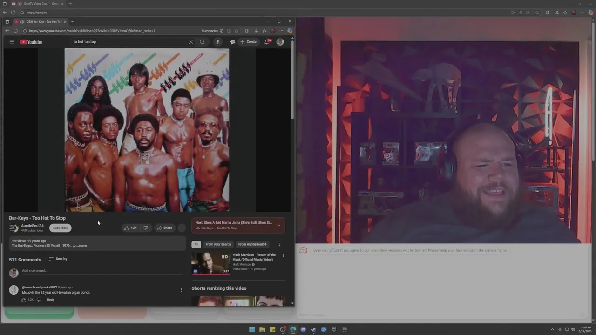
Task: Open Copilot icon in YouTube window toolbar
Action: point(290,31)
